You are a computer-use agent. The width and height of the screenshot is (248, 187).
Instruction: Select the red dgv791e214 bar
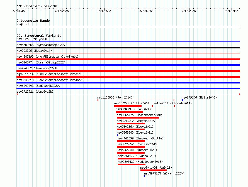(128, 77)
